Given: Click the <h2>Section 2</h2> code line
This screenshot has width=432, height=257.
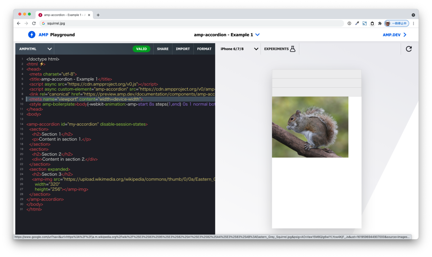Looking at the screenshot, I should coord(52,154).
